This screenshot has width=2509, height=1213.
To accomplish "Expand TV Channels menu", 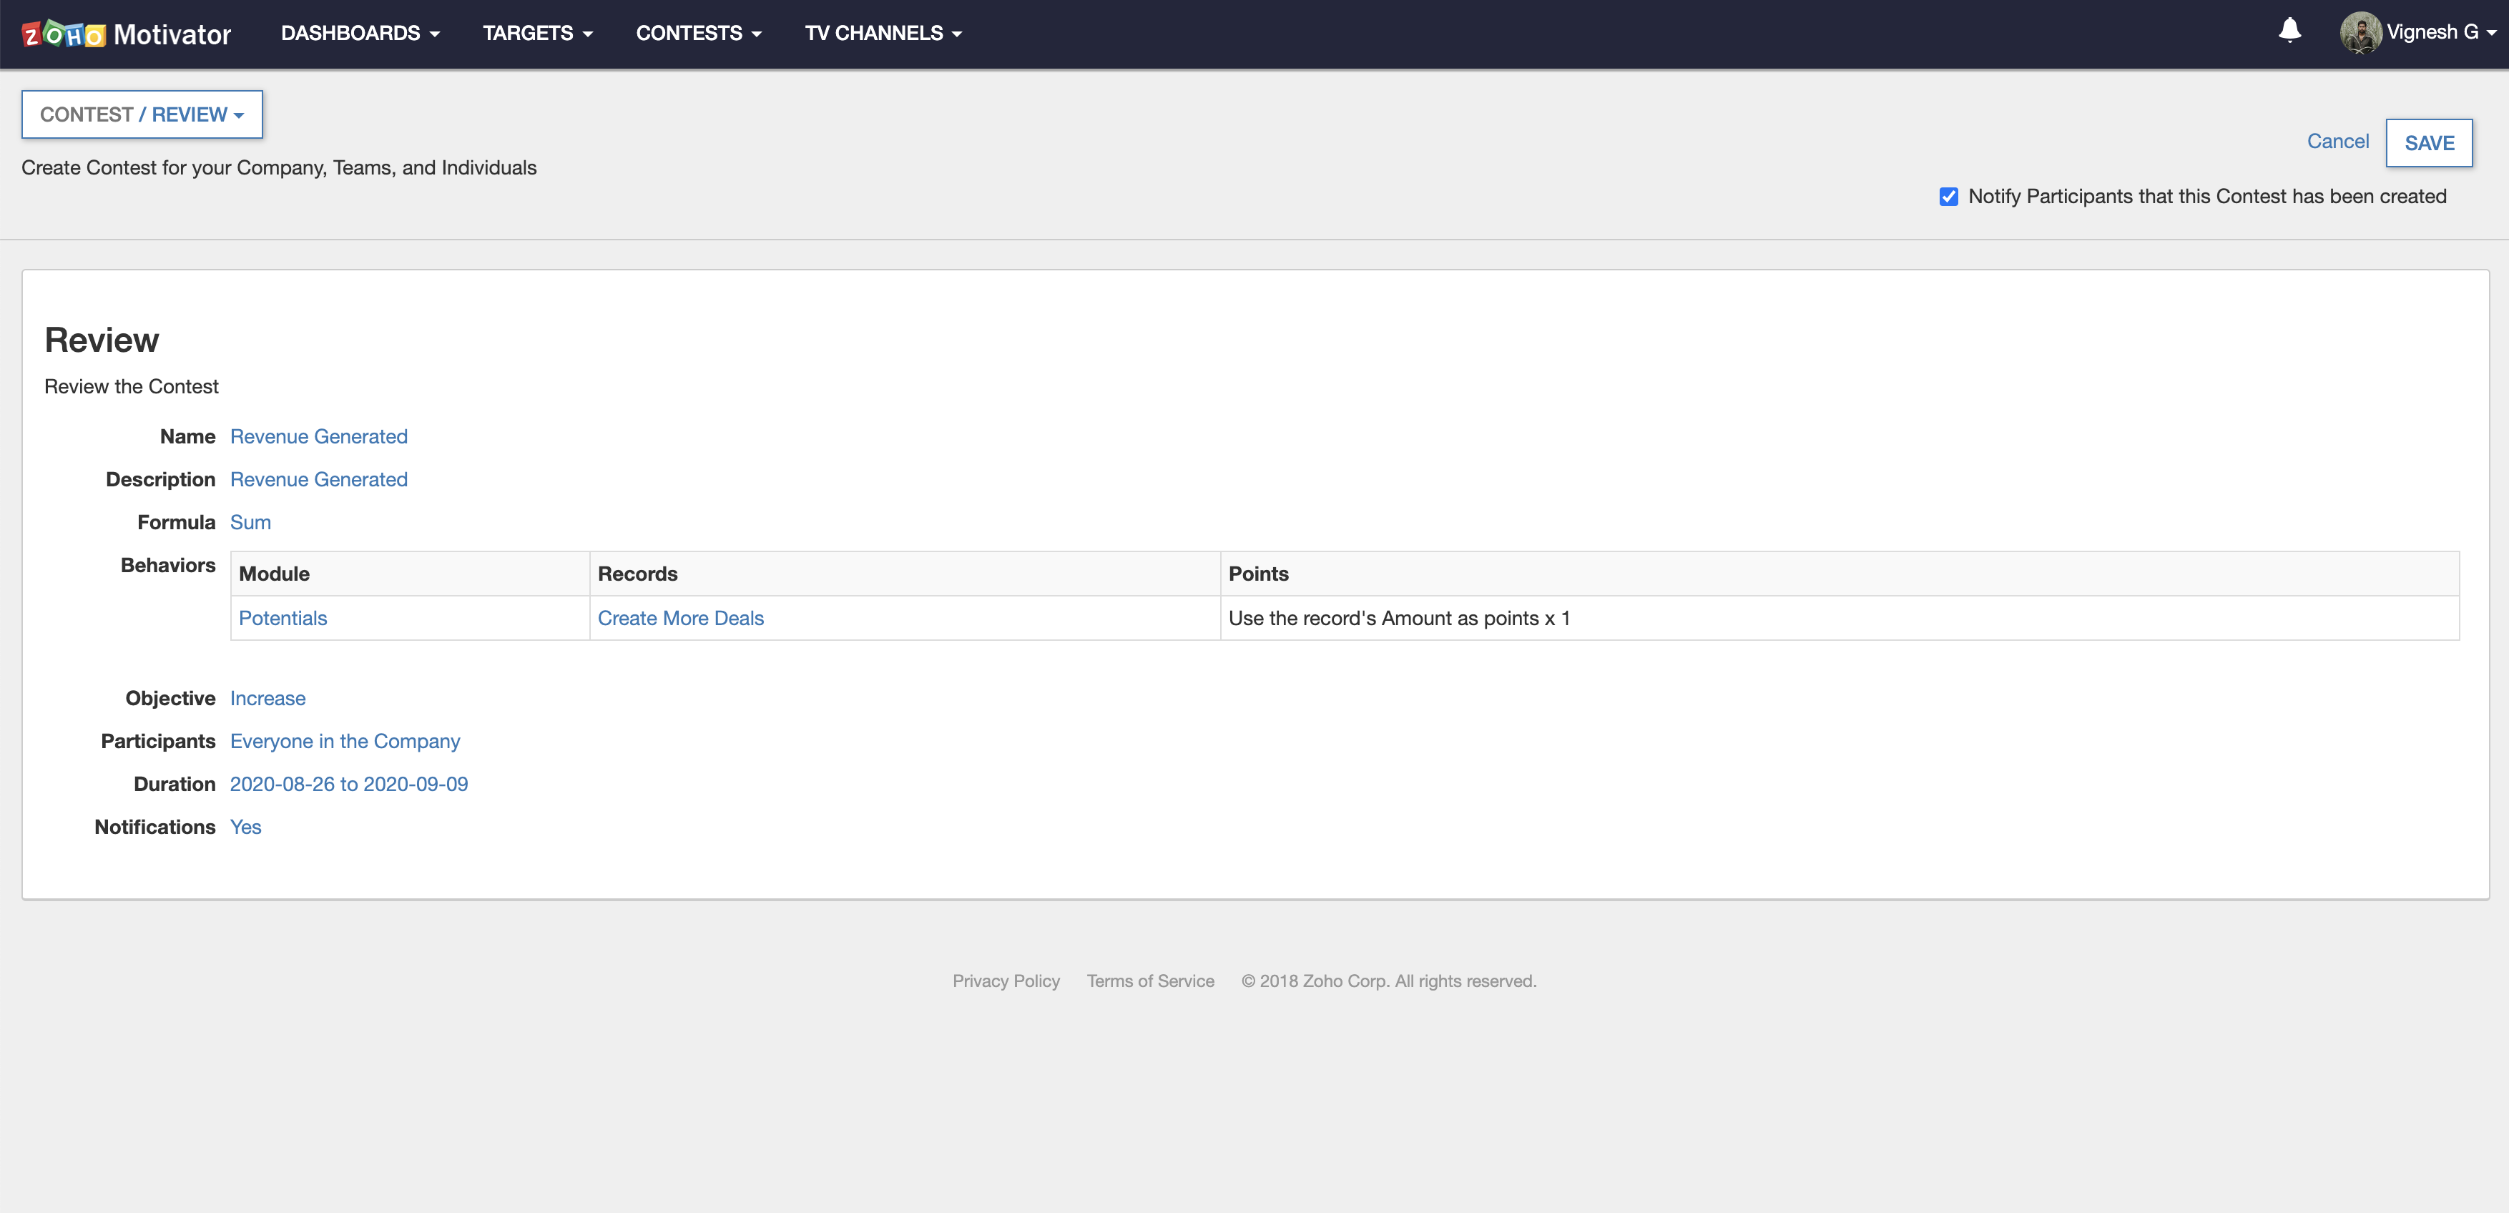I will point(883,33).
